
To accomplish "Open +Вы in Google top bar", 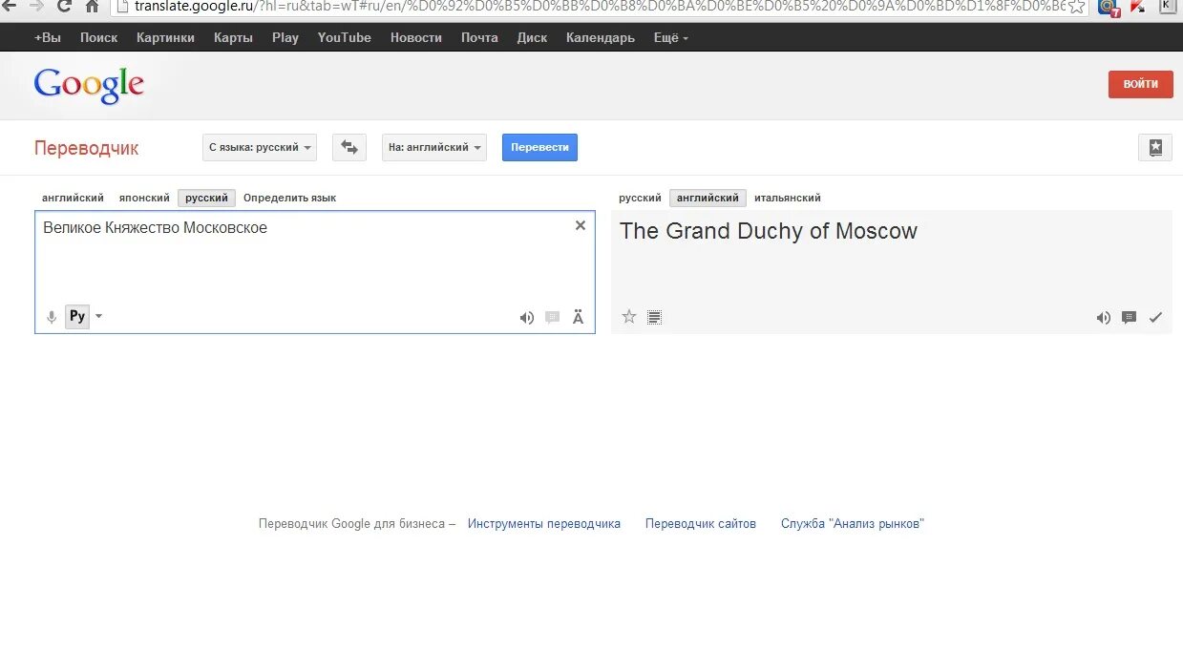I will pos(47,37).
